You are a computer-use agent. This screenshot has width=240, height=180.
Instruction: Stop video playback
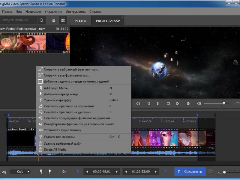tap(168, 103)
